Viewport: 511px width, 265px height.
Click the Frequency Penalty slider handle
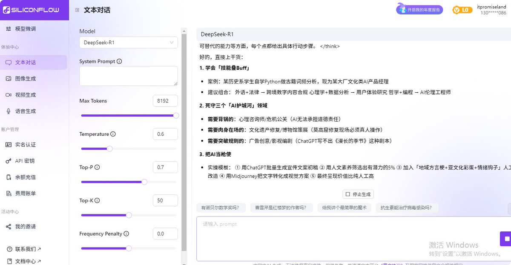pyautogui.click(x=129, y=248)
